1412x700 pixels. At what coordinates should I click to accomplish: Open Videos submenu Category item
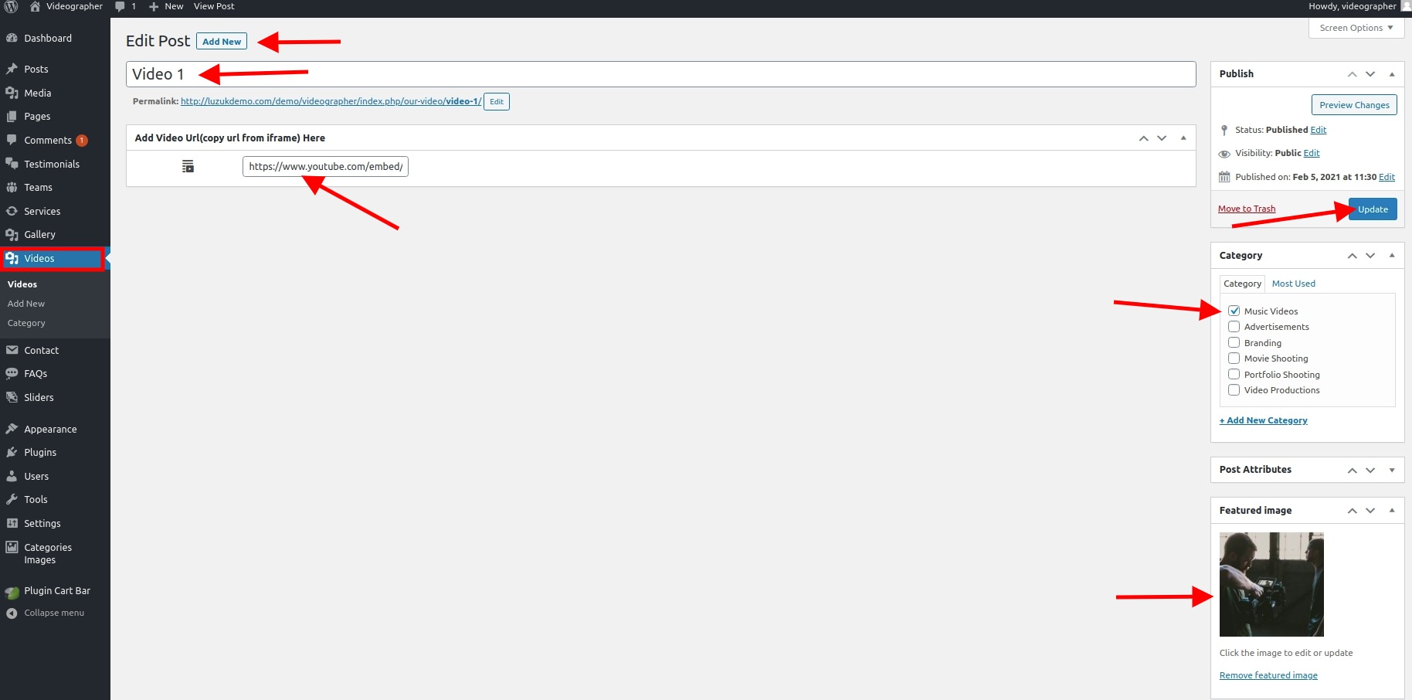tap(26, 323)
